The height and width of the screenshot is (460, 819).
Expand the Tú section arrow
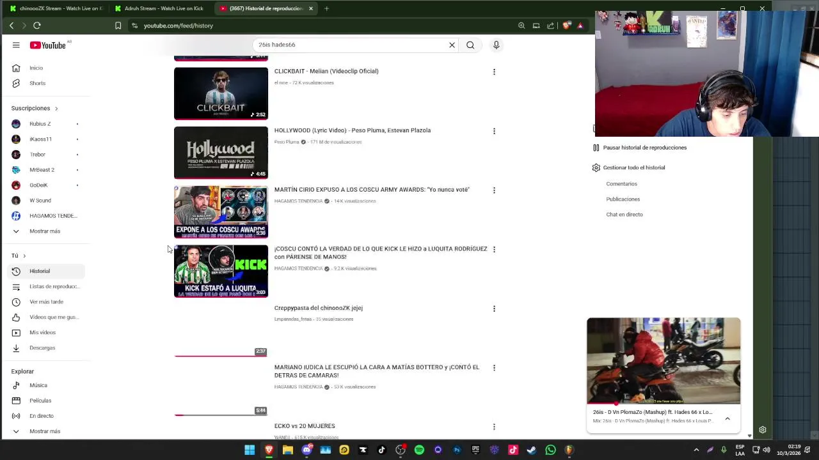pos(24,256)
